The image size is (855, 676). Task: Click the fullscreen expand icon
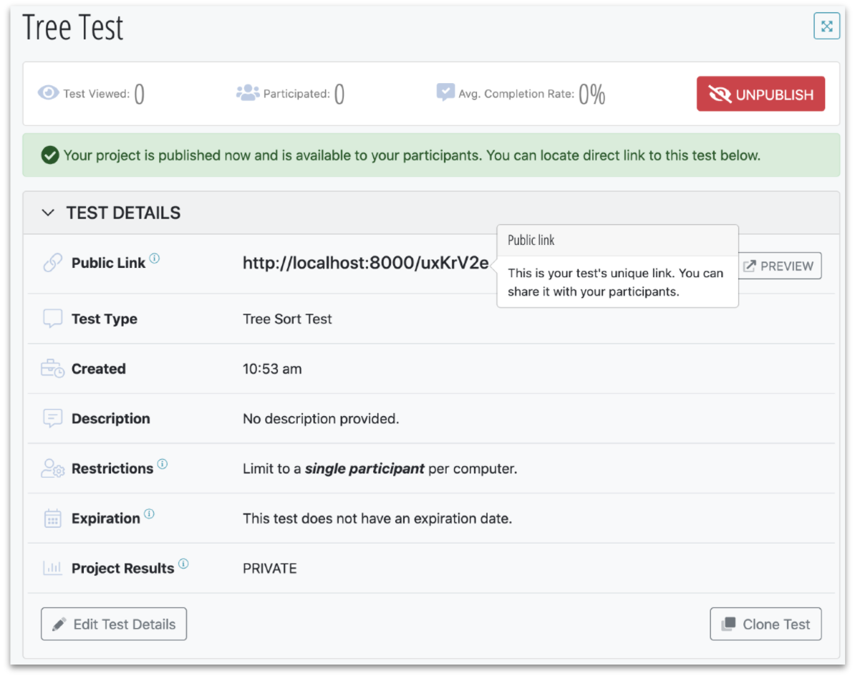coord(826,26)
